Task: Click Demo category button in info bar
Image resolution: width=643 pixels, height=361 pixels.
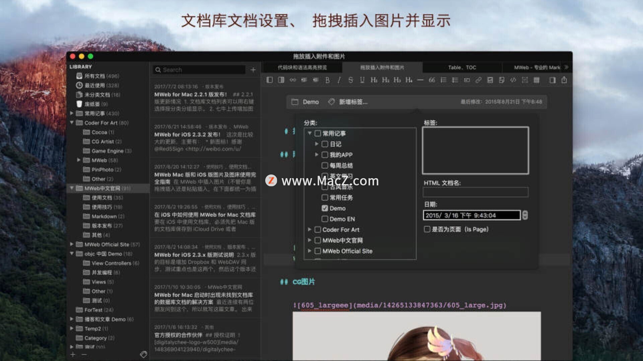Action: [x=305, y=102]
